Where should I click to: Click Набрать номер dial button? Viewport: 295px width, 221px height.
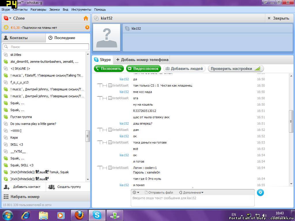(x=46, y=197)
